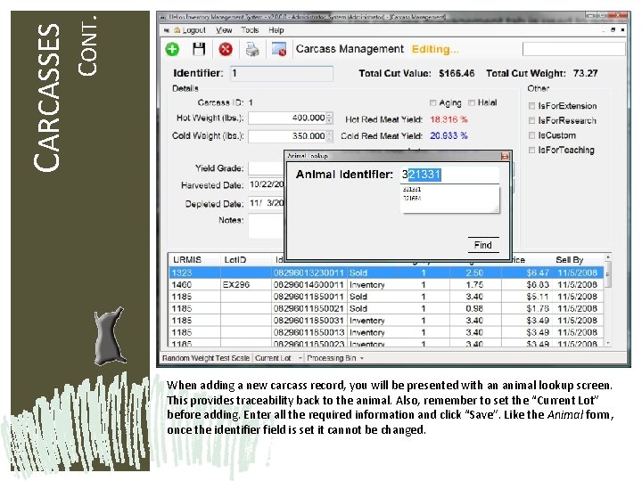Click the grid scrollbar down arrow
This screenshot has width=642, height=481.
click(x=607, y=343)
